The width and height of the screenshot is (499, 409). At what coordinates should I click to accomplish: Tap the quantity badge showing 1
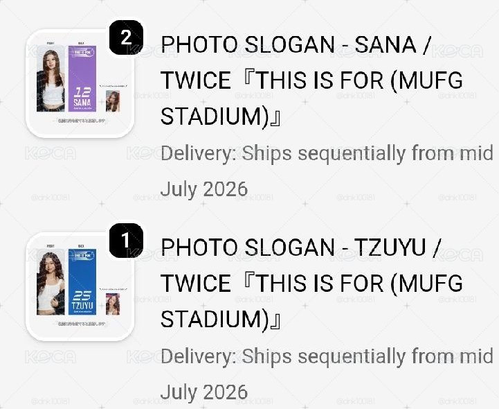pos(126,241)
